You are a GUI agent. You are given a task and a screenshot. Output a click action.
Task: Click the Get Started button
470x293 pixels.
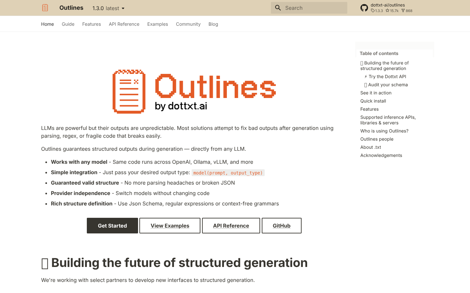pos(112,226)
